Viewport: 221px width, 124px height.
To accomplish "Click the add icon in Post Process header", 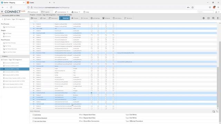I will point(214,111).
